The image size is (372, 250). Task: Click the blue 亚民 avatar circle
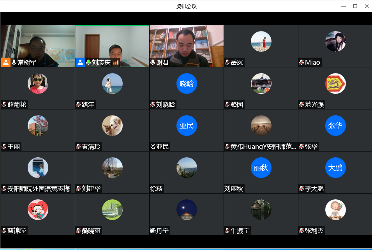[x=187, y=125]
